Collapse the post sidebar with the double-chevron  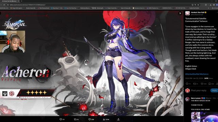(180, 14)
